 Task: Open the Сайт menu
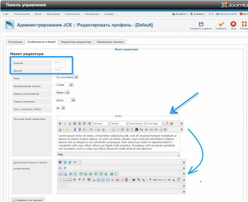click(x=6, y=14)
